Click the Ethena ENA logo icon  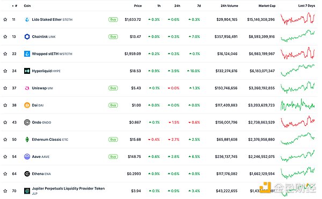[x=27, y=174]
